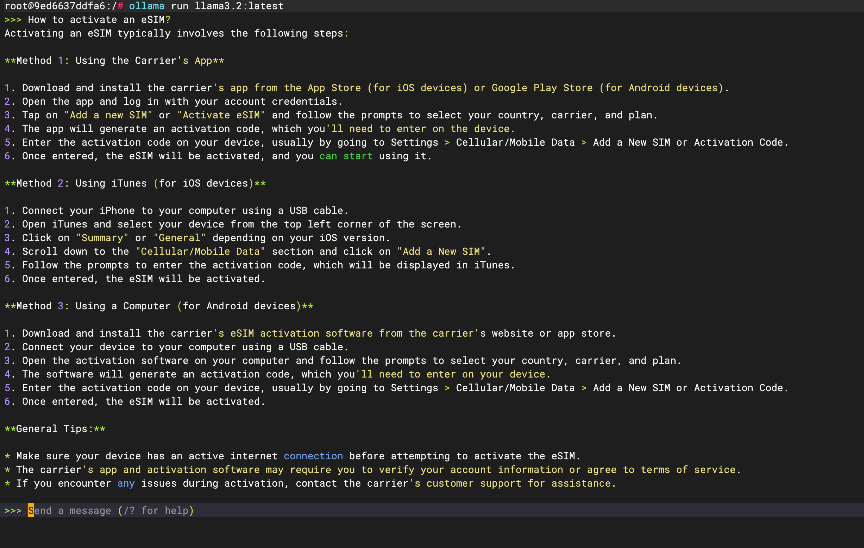Click the 'How to activate an eSIM?' query
The height and width of the screenshot is (548, 864).
coord(99,20)
